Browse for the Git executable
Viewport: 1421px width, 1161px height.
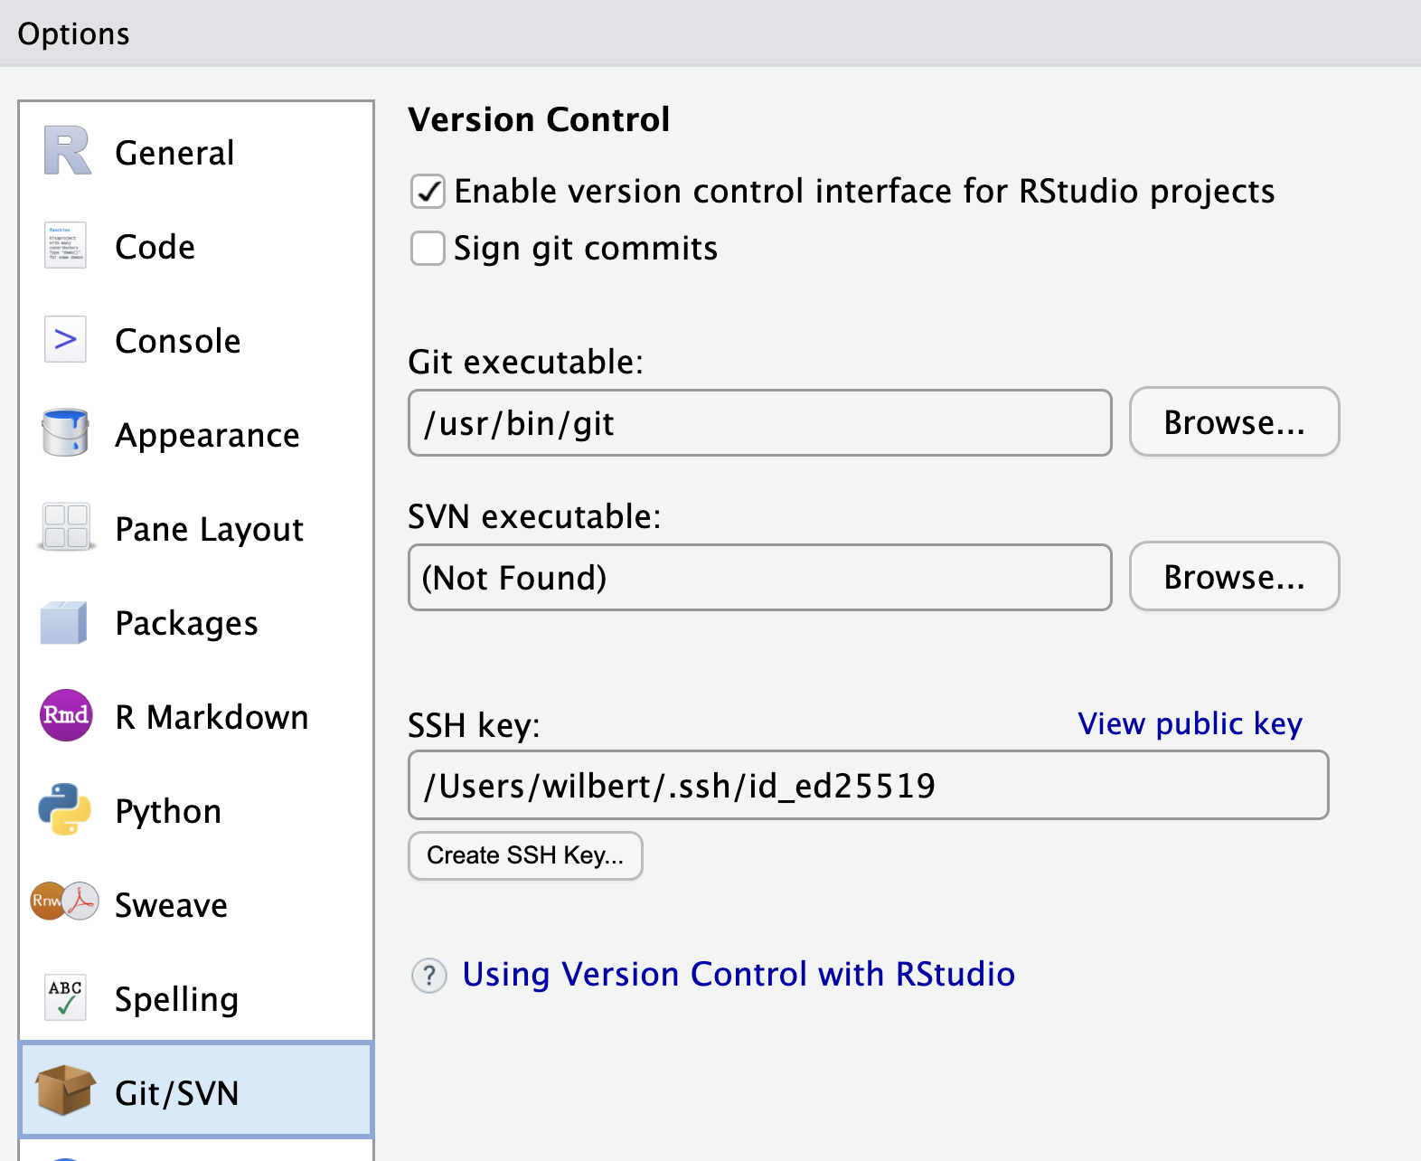(1234, 422)
